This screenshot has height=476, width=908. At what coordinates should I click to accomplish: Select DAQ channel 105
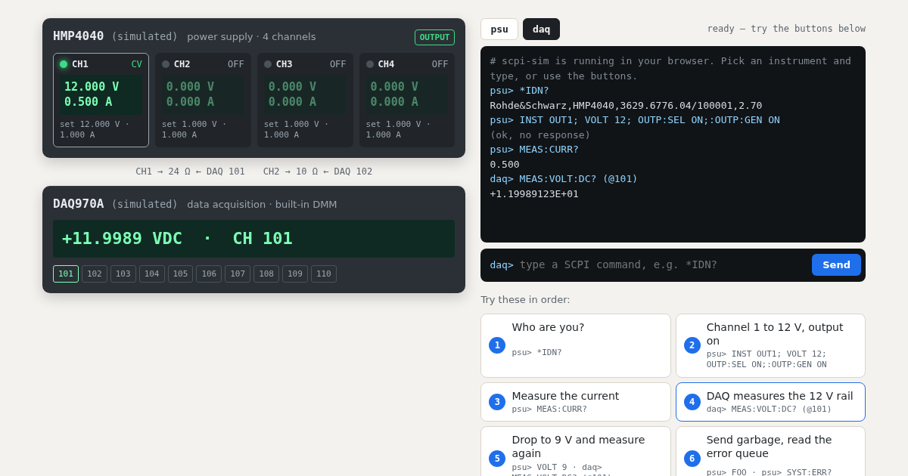click(180, 274)
